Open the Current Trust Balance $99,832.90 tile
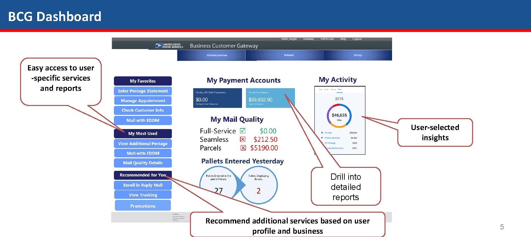Viewport: 531px width, 237px height. 270,98
